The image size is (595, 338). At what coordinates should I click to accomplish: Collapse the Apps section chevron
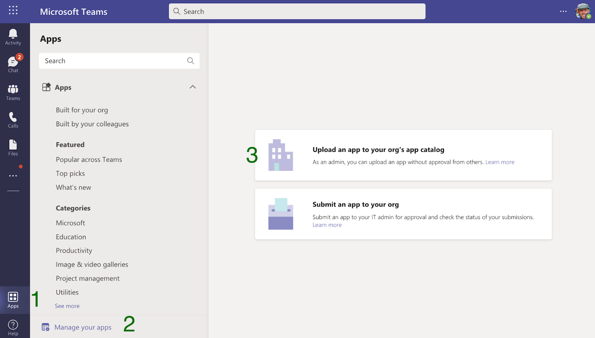tap(193, 87)
